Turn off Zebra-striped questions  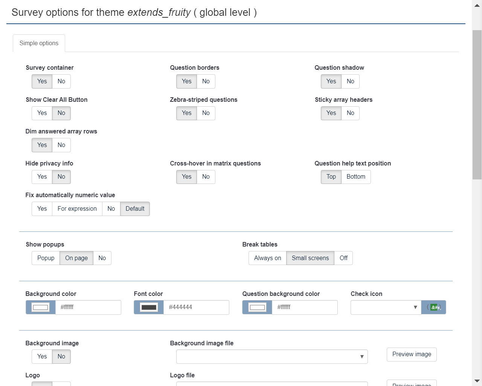tap(206, 113)
